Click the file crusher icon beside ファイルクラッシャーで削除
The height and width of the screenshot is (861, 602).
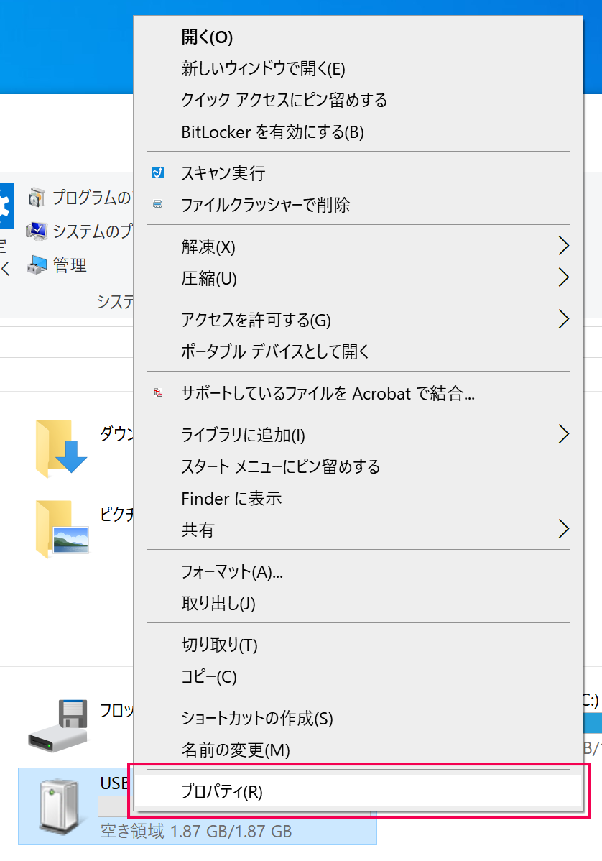158,205
